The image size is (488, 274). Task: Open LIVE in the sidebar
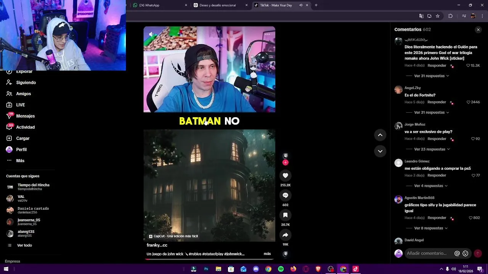click(x=21, y=105)
